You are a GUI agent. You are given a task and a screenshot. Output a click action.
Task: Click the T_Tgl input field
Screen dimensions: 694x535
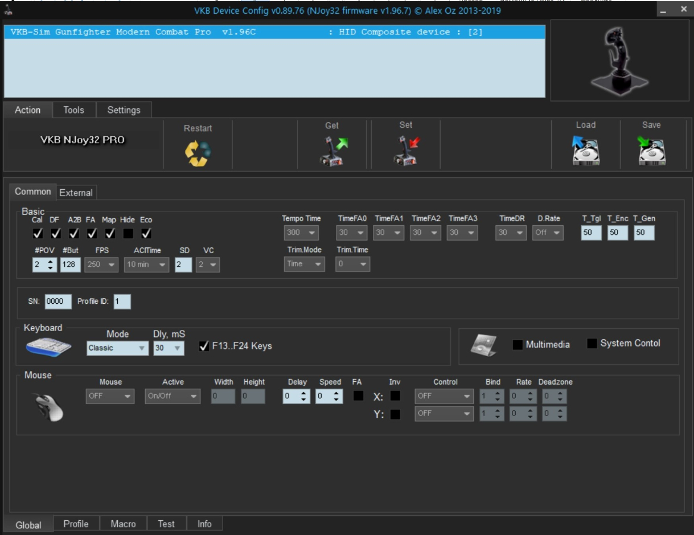click(x=591, y=233)
